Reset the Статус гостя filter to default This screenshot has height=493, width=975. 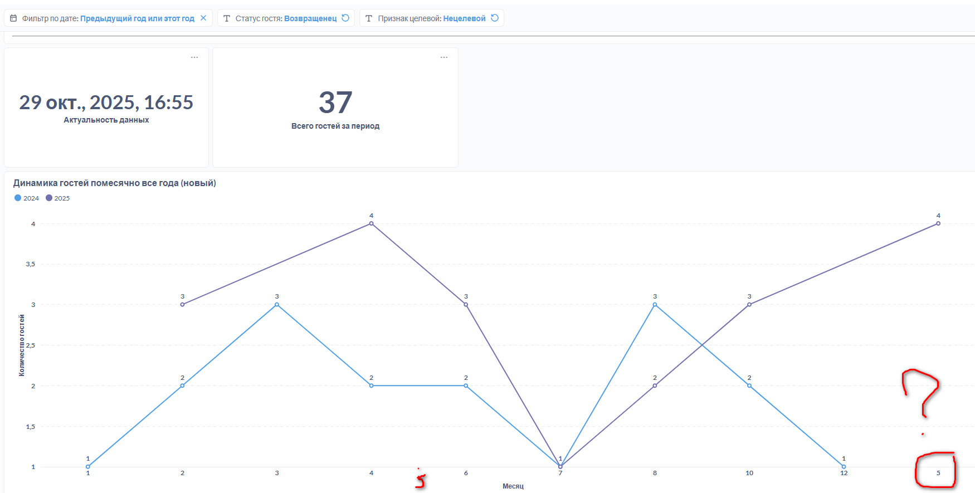coord(345,18)
